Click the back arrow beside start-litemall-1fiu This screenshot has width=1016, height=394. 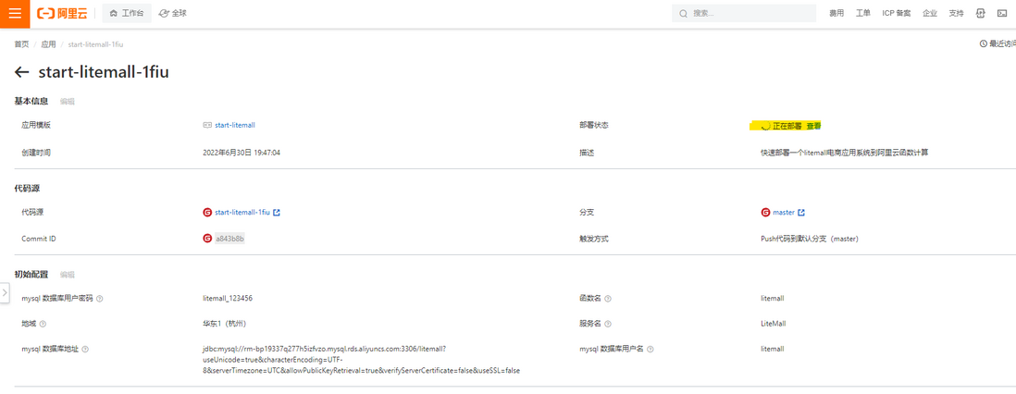(22, 72)
